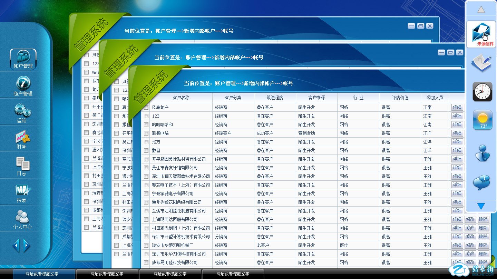Minimize the middle 管理系统 window

(441, 52)
